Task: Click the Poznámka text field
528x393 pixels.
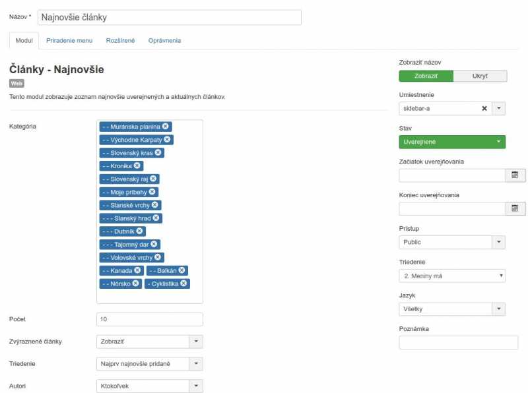Action: coord(458,342)
